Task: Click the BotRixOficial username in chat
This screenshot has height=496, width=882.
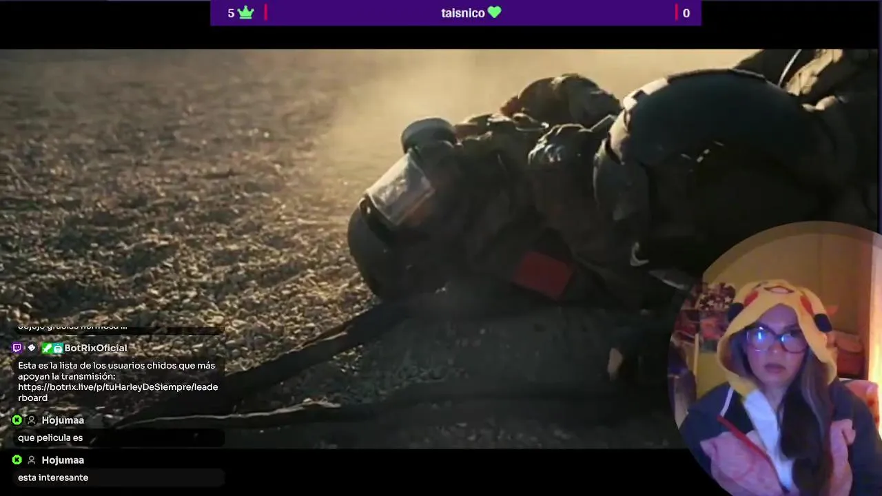Action: pyautogui.click(x=96, y=348)
